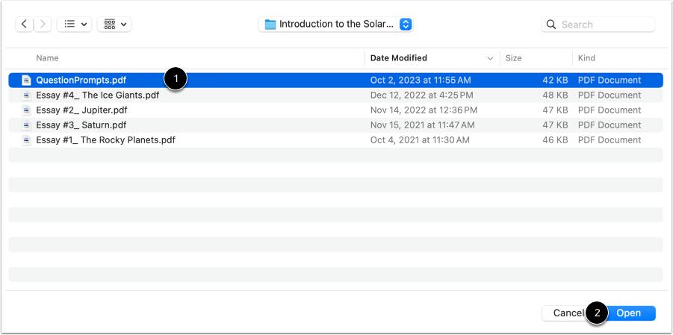
Task: Select Essay #4_ The Ice Giants.pdf
Action: [x=335, y=96]
